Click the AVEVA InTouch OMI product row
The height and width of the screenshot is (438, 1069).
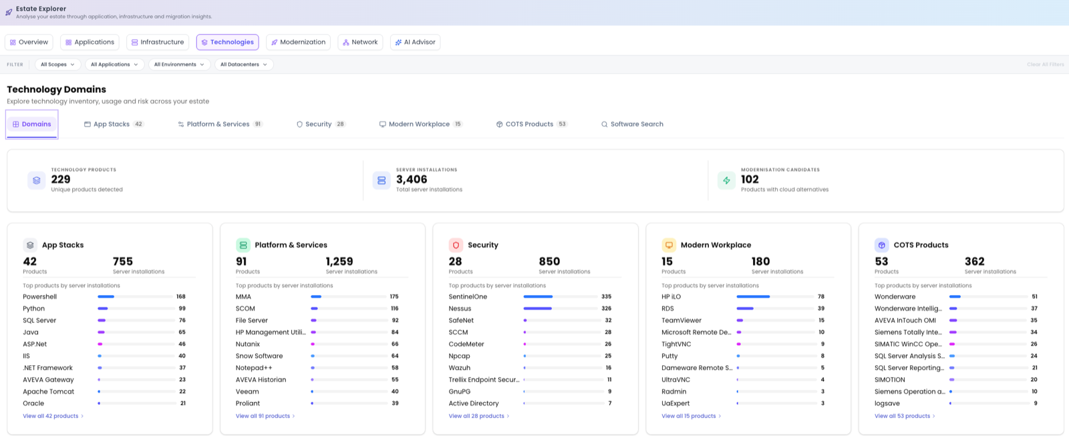[x=956, y=320]
